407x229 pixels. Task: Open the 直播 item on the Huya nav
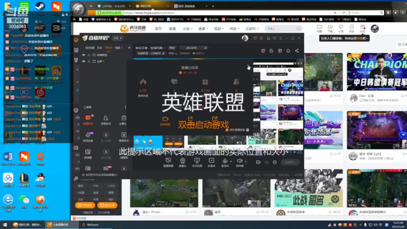coord(172,28)
